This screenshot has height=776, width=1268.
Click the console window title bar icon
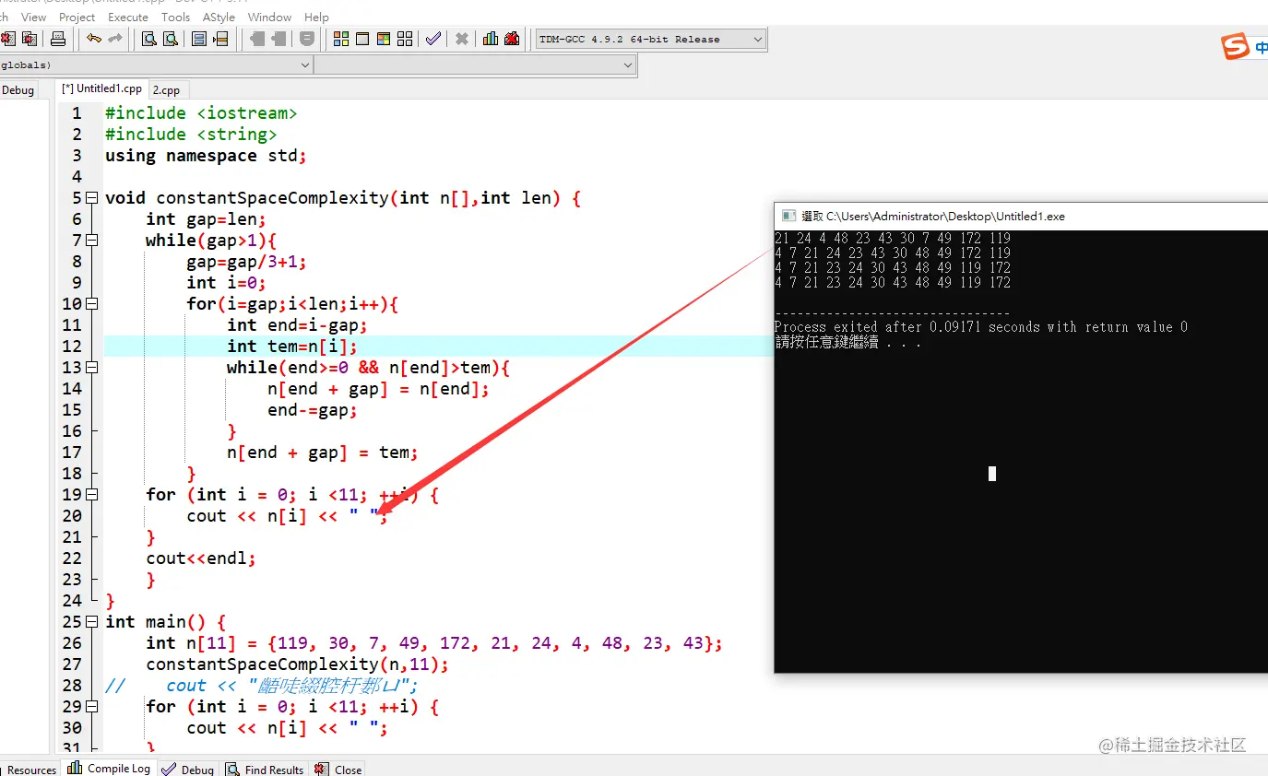[x=788, y=216]
